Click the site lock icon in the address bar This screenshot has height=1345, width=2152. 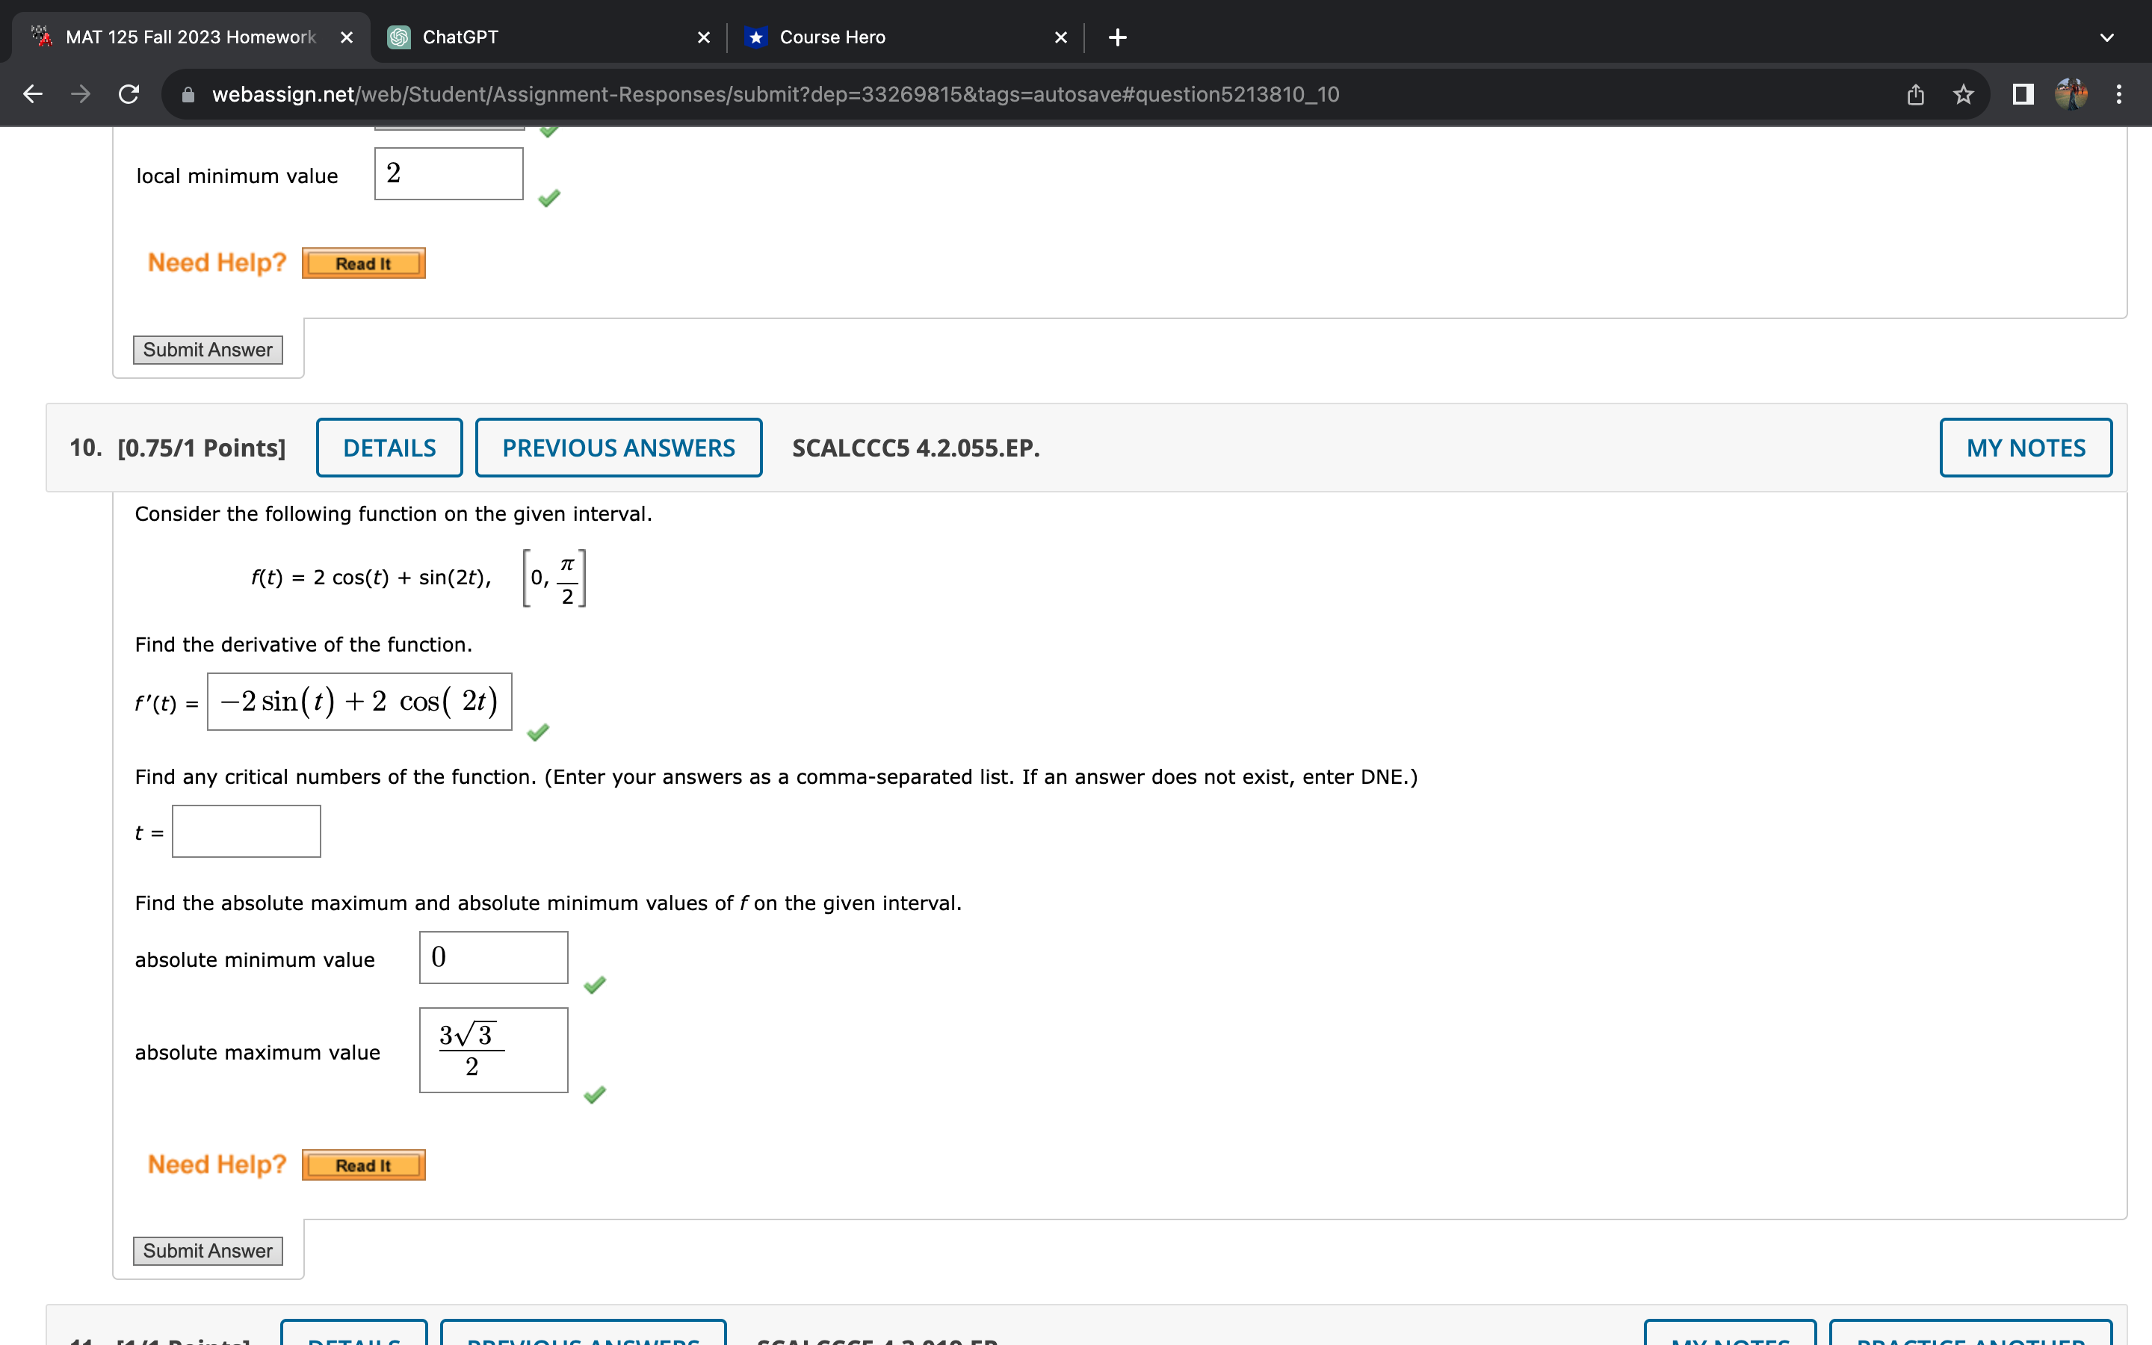click(188, 94)
